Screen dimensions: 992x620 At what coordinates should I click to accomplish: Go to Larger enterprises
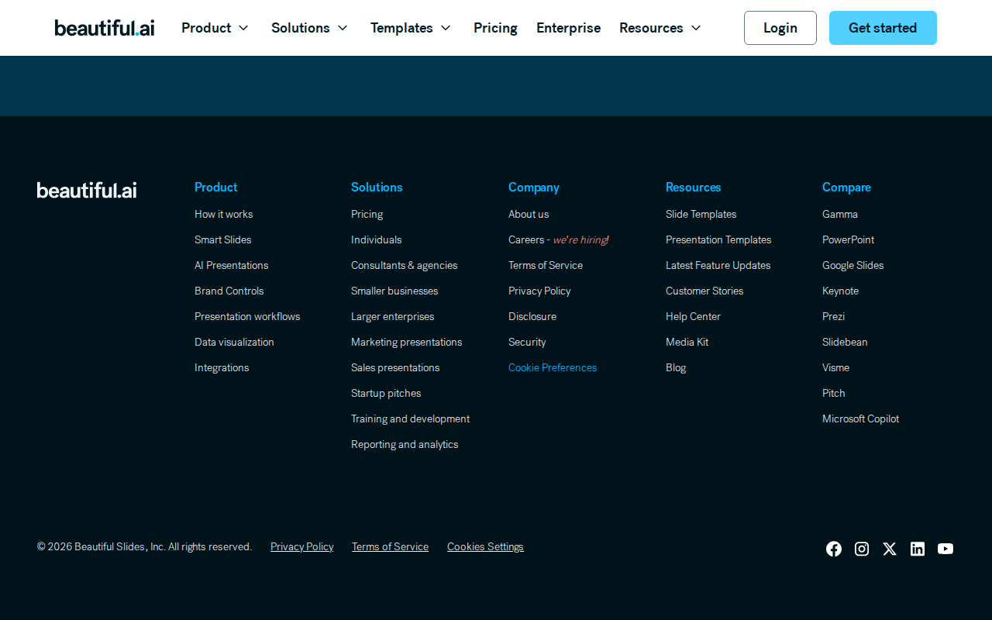click(392, 316)
